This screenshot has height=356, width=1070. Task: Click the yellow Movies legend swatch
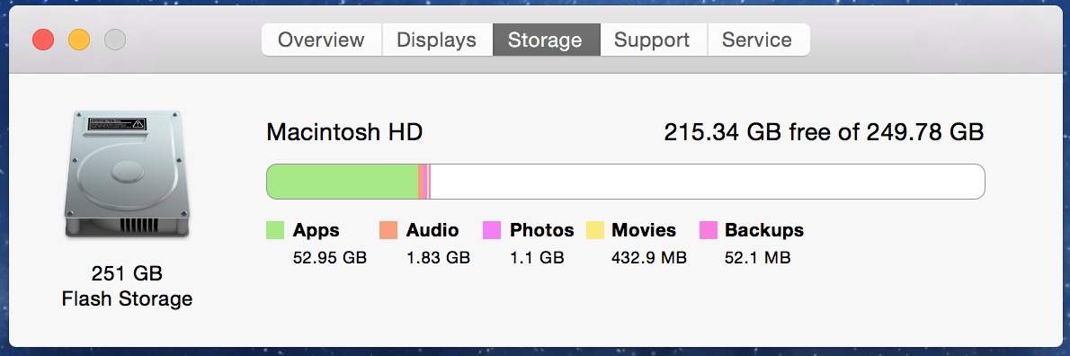[x=595, y=230]
